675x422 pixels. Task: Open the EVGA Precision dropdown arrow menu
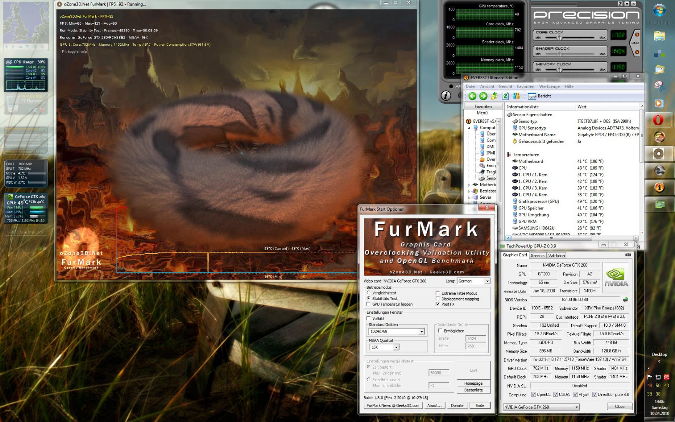point(627,3)
